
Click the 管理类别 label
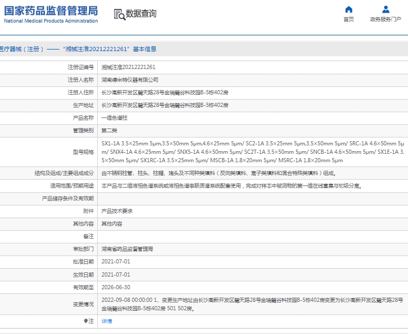click(83, 130)
